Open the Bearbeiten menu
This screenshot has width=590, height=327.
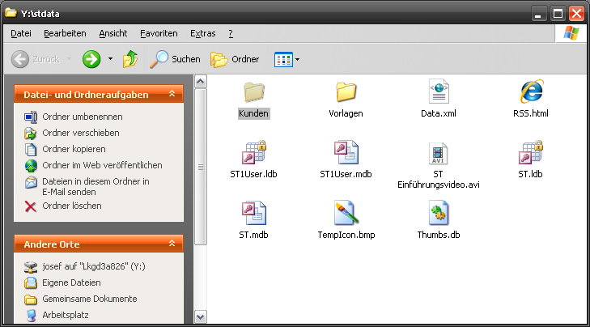(65, 33)
